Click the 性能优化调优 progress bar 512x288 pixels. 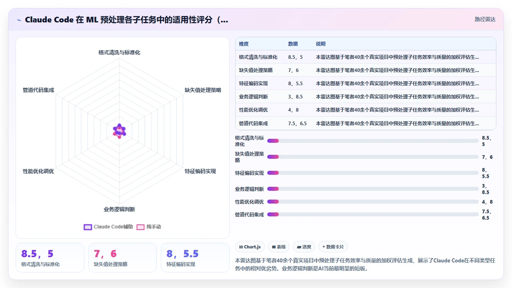pos(373,202)
